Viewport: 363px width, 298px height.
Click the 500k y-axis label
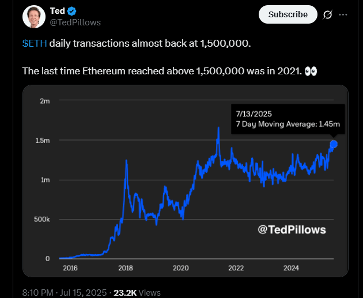(42, 220)
